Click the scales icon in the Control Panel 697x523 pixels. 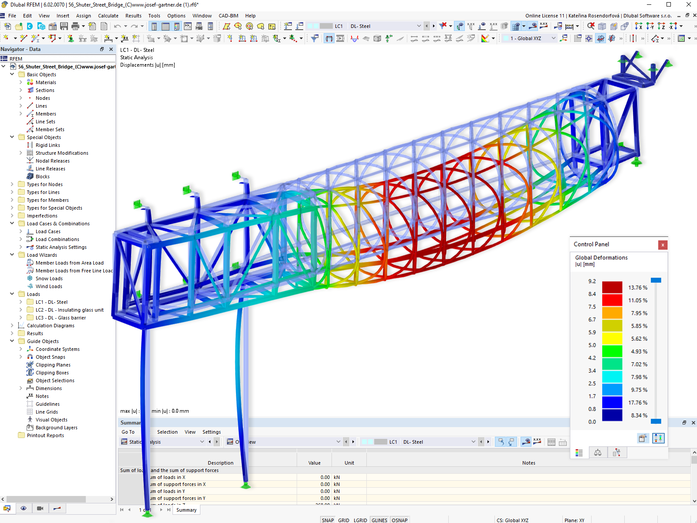(x=598, y=452)
